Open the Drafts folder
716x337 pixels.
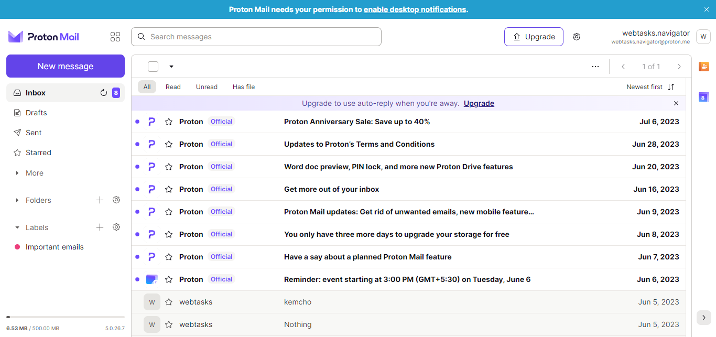[66, 113]
